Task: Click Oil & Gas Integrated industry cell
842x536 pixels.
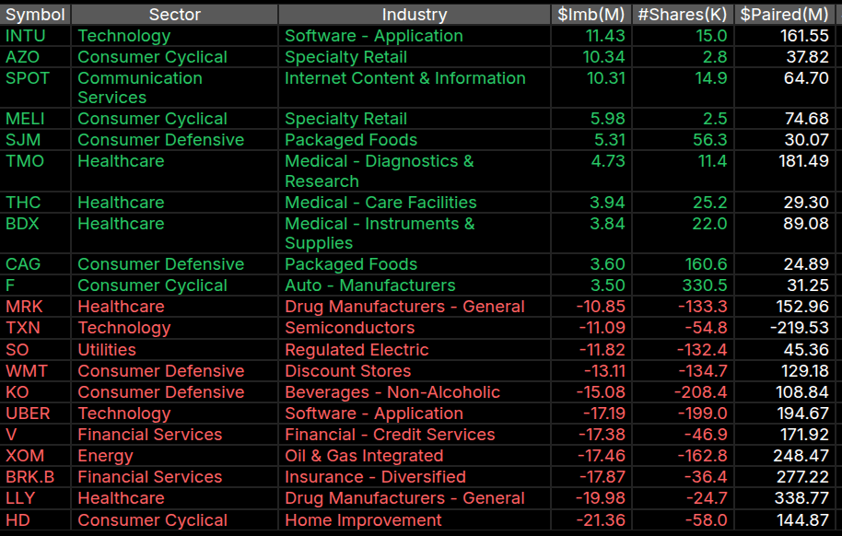Action: (414, 456)
